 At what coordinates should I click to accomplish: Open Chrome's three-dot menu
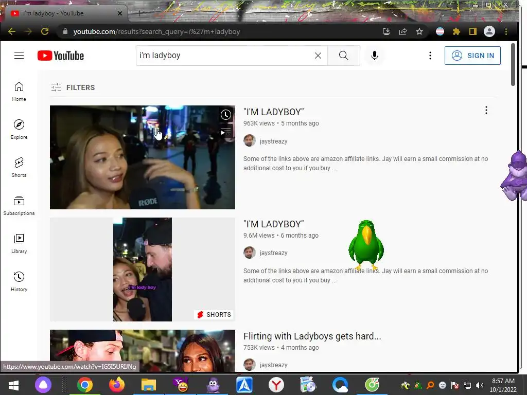point(506,31)
